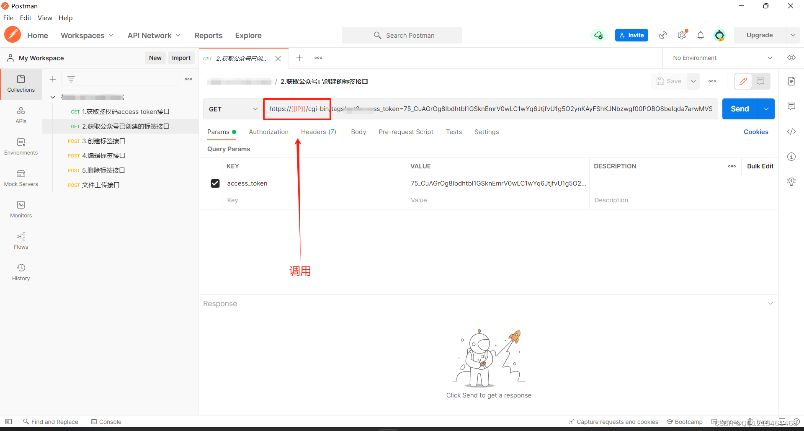
Task: Open the Workspaces dropdown
Action: click(x=87, y=36)
